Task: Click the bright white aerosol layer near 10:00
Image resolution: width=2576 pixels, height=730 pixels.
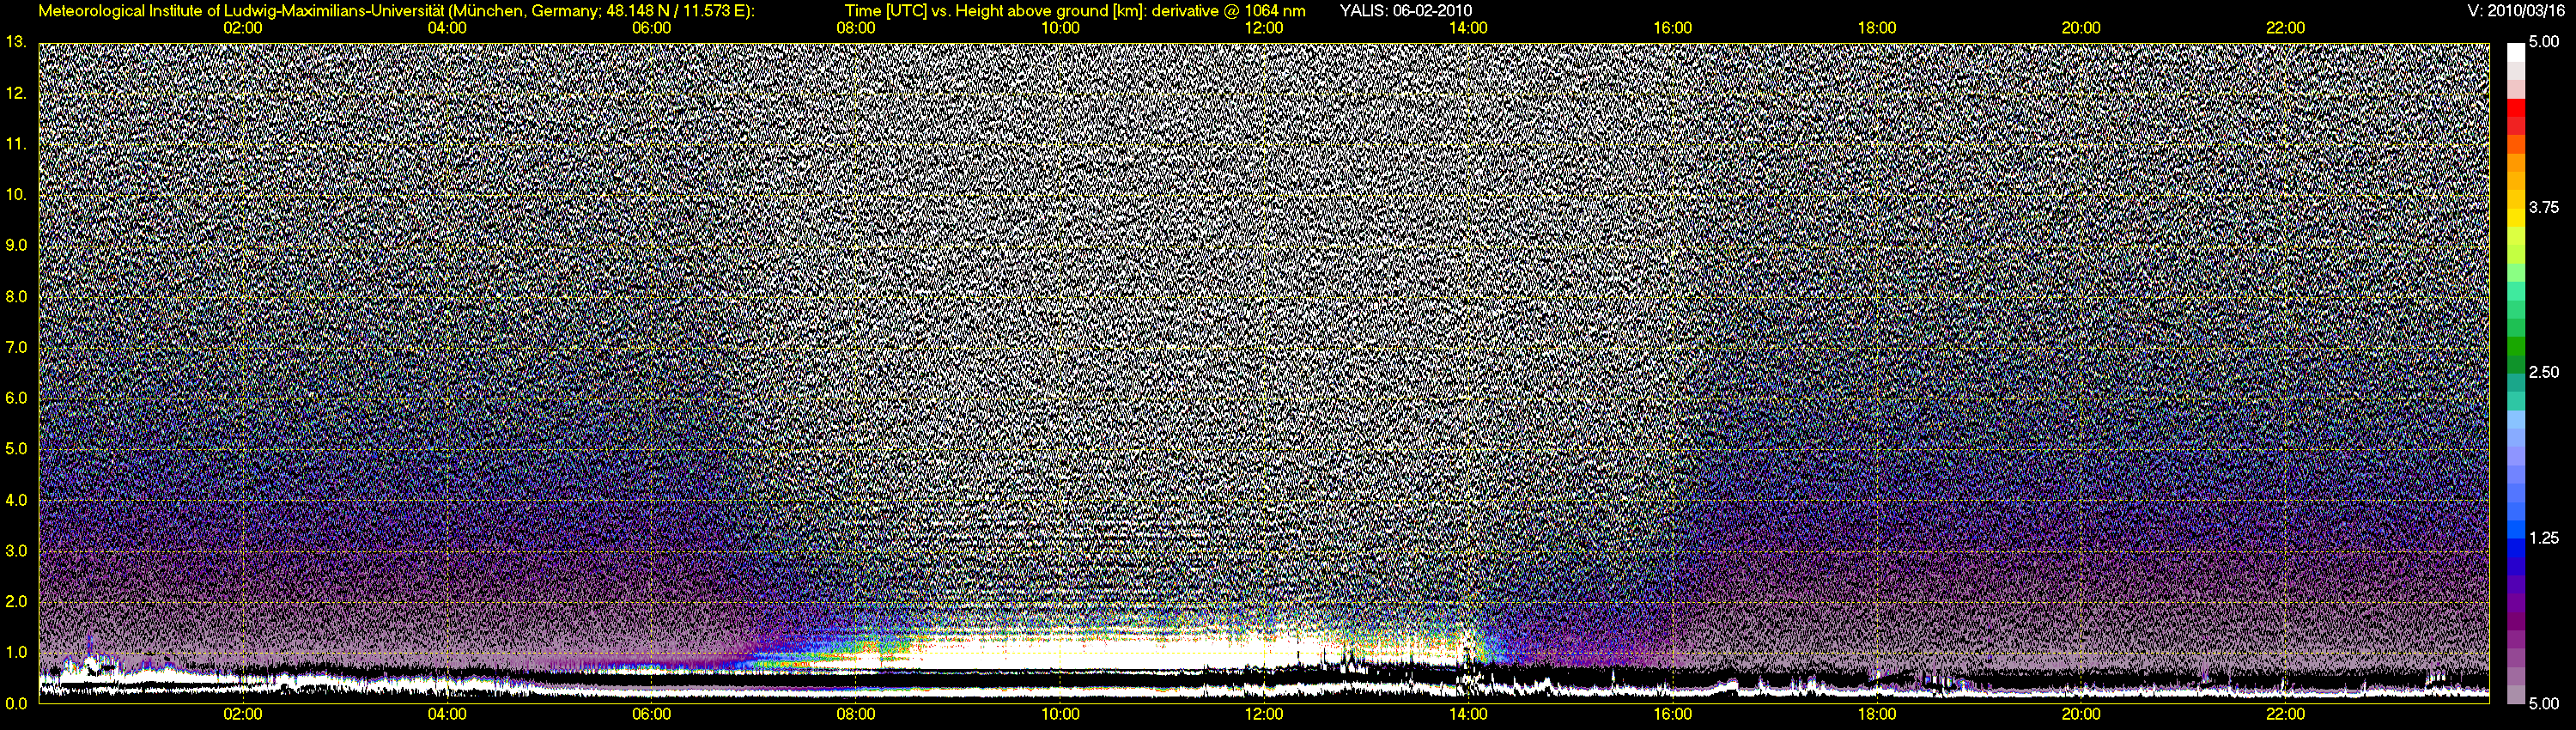Action: pos(1060,657)
